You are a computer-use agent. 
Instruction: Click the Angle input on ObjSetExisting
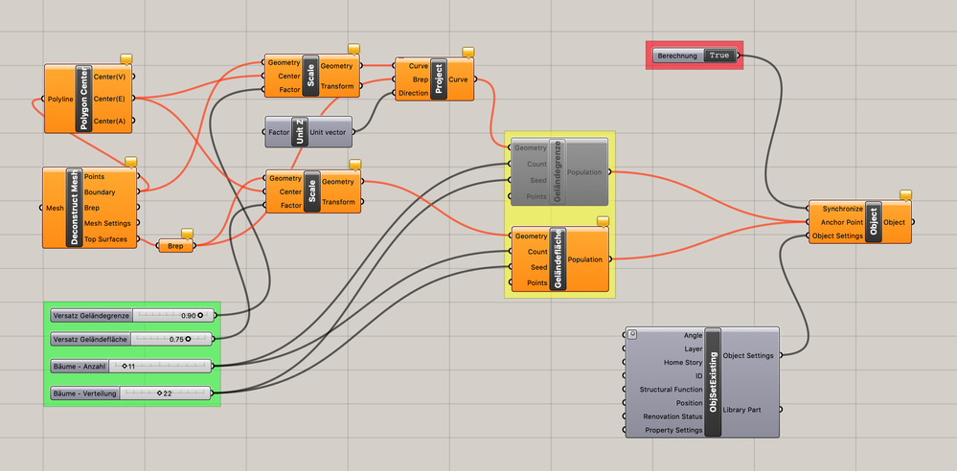click(x=694, y=335)
